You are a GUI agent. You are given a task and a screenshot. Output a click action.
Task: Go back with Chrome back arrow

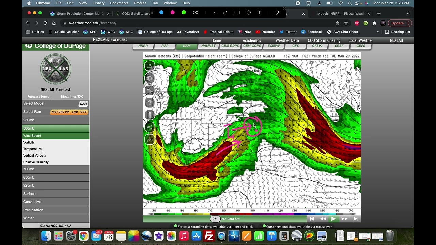point(28,23)
